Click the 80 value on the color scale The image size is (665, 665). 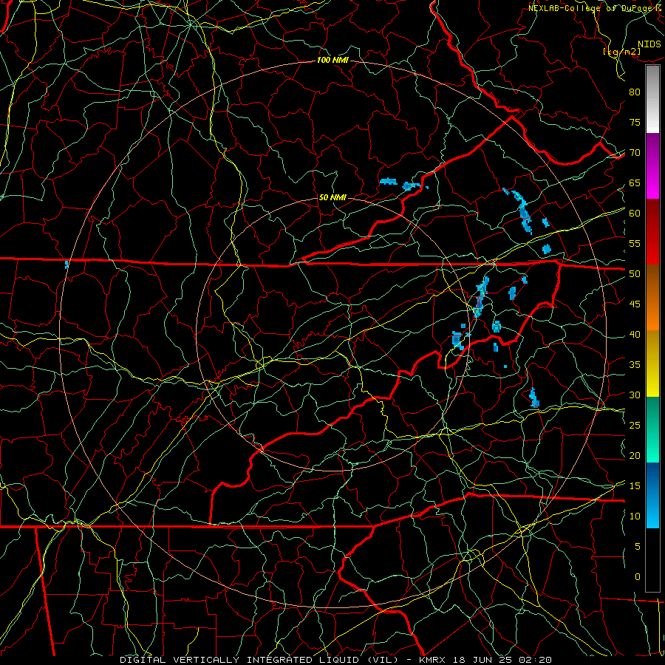(x=635, y=92)
